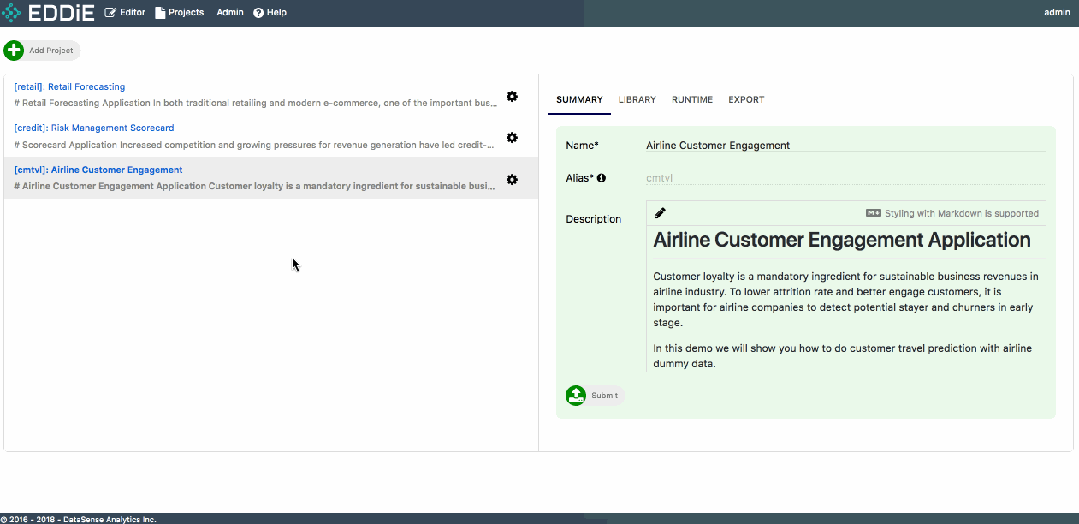Click the admin user label
This screenshot has width=1079, height=524.
click(x=1057, y=13)
